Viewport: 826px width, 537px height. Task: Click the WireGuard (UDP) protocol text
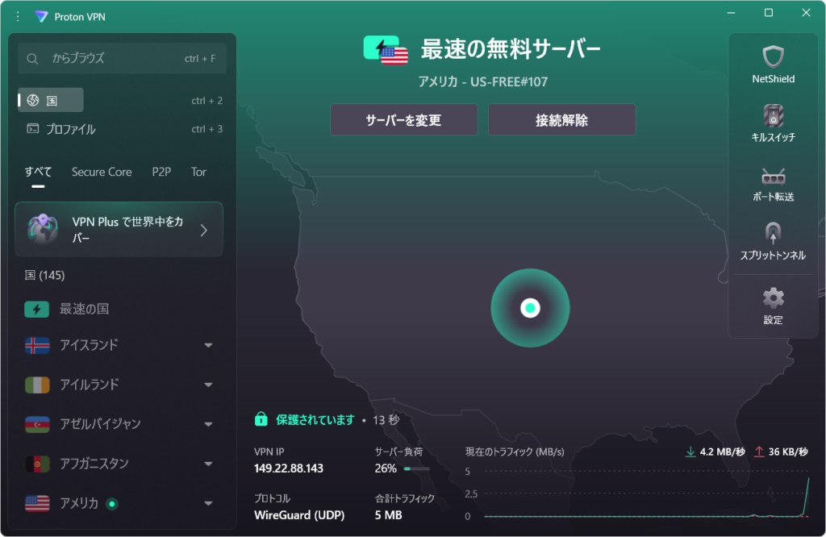tap(299, 515)
